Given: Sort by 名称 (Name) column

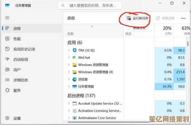Looking at the screenshot, I should pos(70,34).
